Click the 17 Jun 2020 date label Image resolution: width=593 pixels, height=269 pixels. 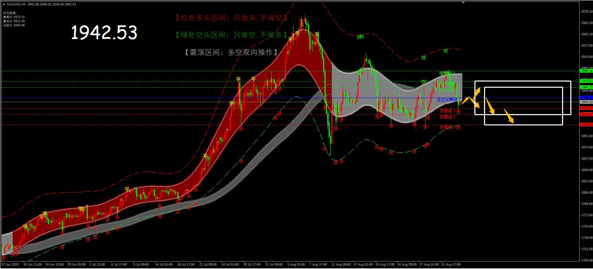pos(10,265)
